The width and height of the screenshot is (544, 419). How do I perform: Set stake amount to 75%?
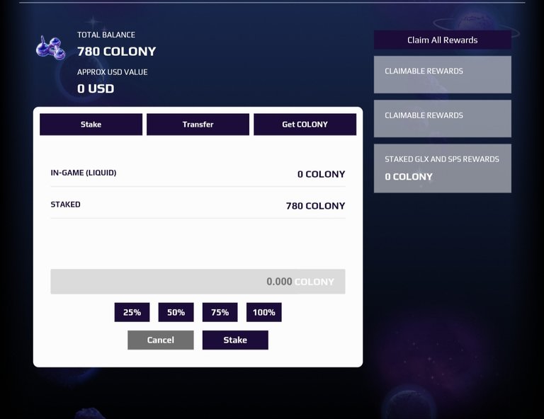pyautogui.click(x=220, y=312)
